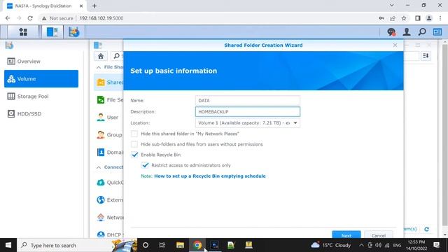Open File Services in Control Panel
The height and width of the screenshot is (252, 448).
click(x=109, y=99)
